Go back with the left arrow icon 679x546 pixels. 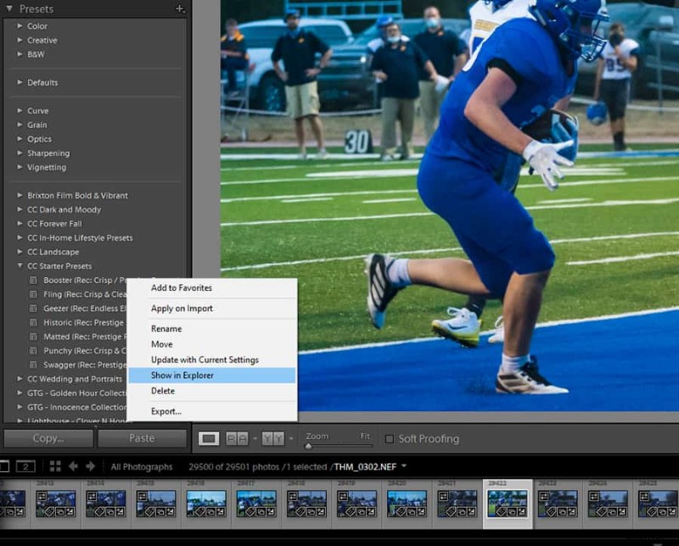[x=73, y=466]
